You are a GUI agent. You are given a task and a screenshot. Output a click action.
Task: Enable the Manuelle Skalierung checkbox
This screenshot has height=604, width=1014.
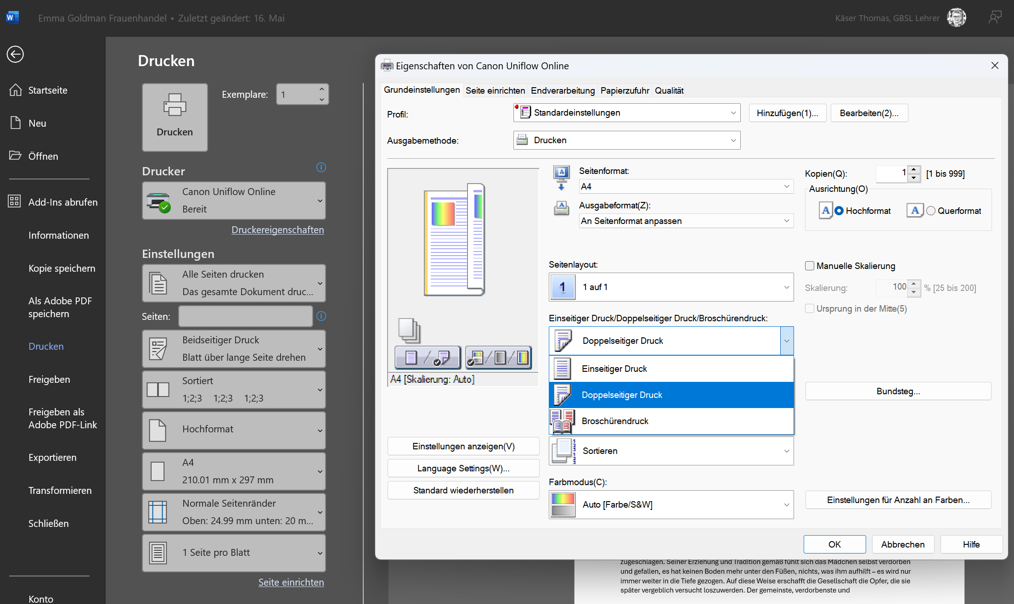pos(810,266)
